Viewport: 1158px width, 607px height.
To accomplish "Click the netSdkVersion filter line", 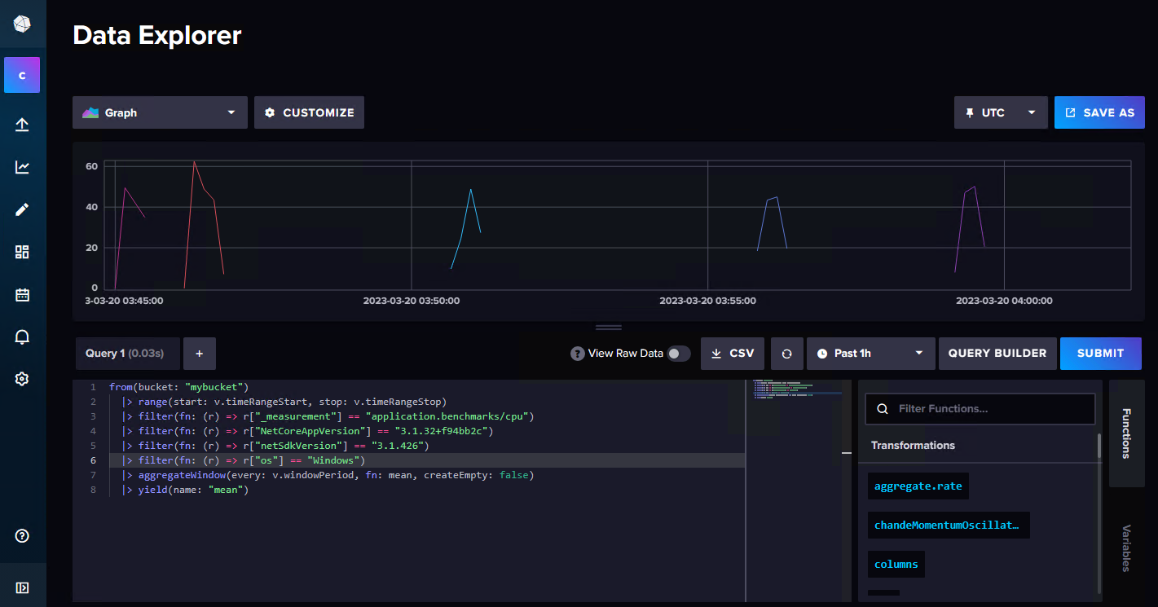I will point(275,446).
